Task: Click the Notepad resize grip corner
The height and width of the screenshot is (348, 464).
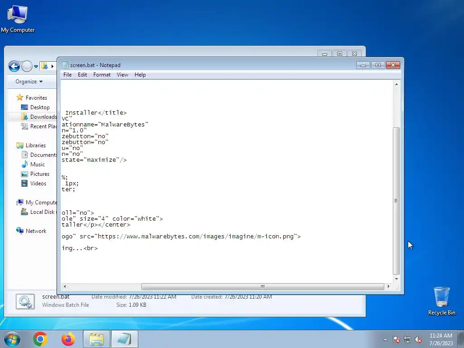Action: coord(397,287)
